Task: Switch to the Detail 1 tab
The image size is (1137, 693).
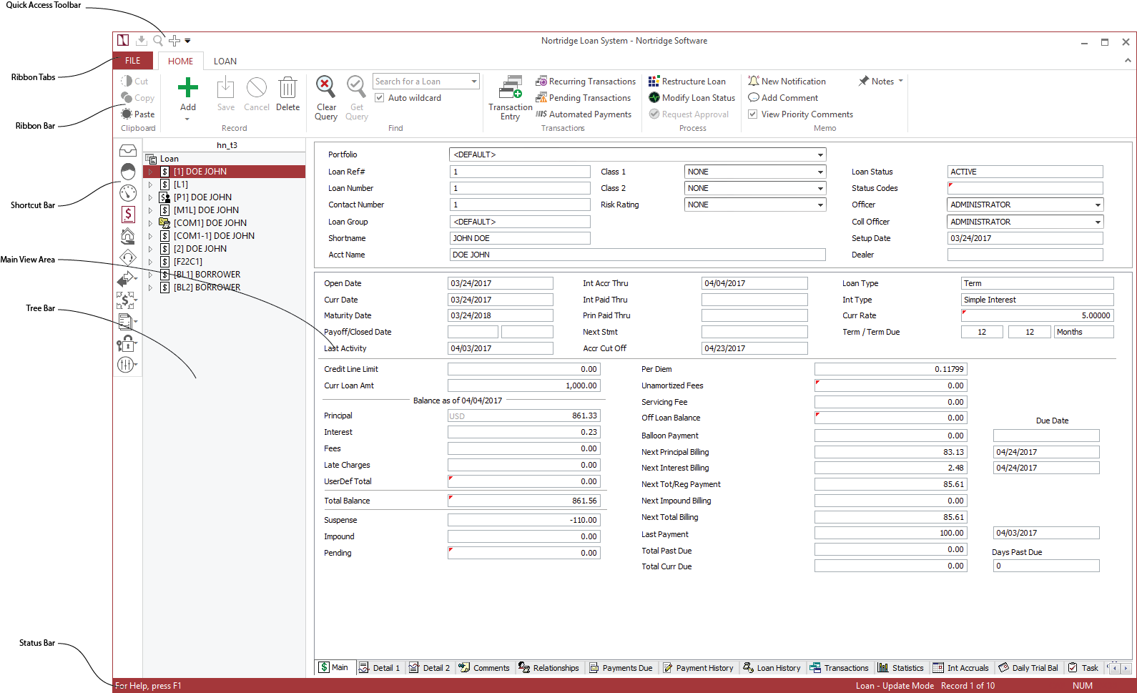Action: pyautogui.click(x=380, y=668)
